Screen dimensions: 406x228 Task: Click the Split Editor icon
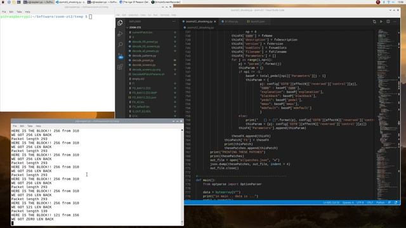(388, 22)
